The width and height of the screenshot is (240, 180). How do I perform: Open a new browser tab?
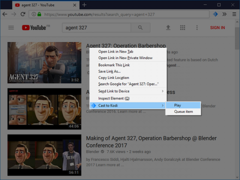(84, 5)
